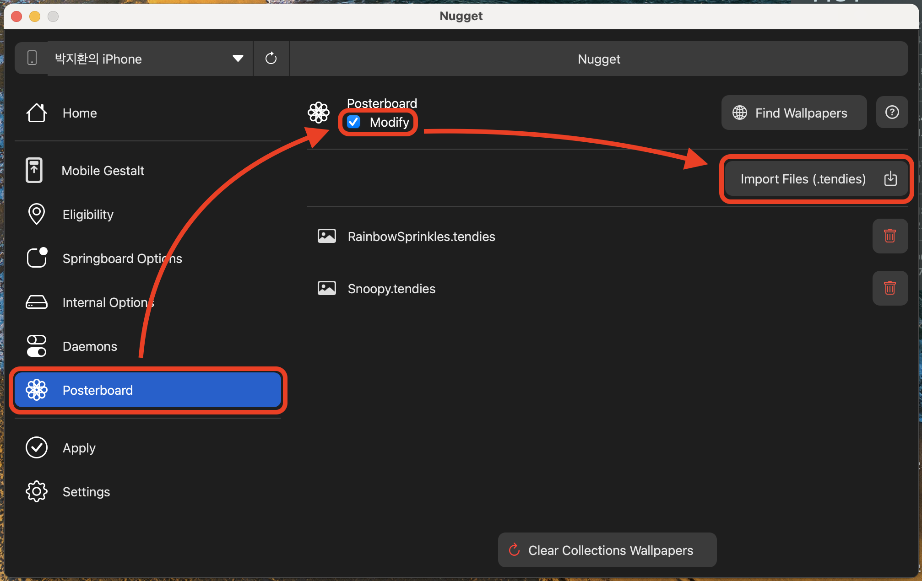This screenshot has width=922, height=581.
Task: Open the Springboard Options page
Action: 122,258
